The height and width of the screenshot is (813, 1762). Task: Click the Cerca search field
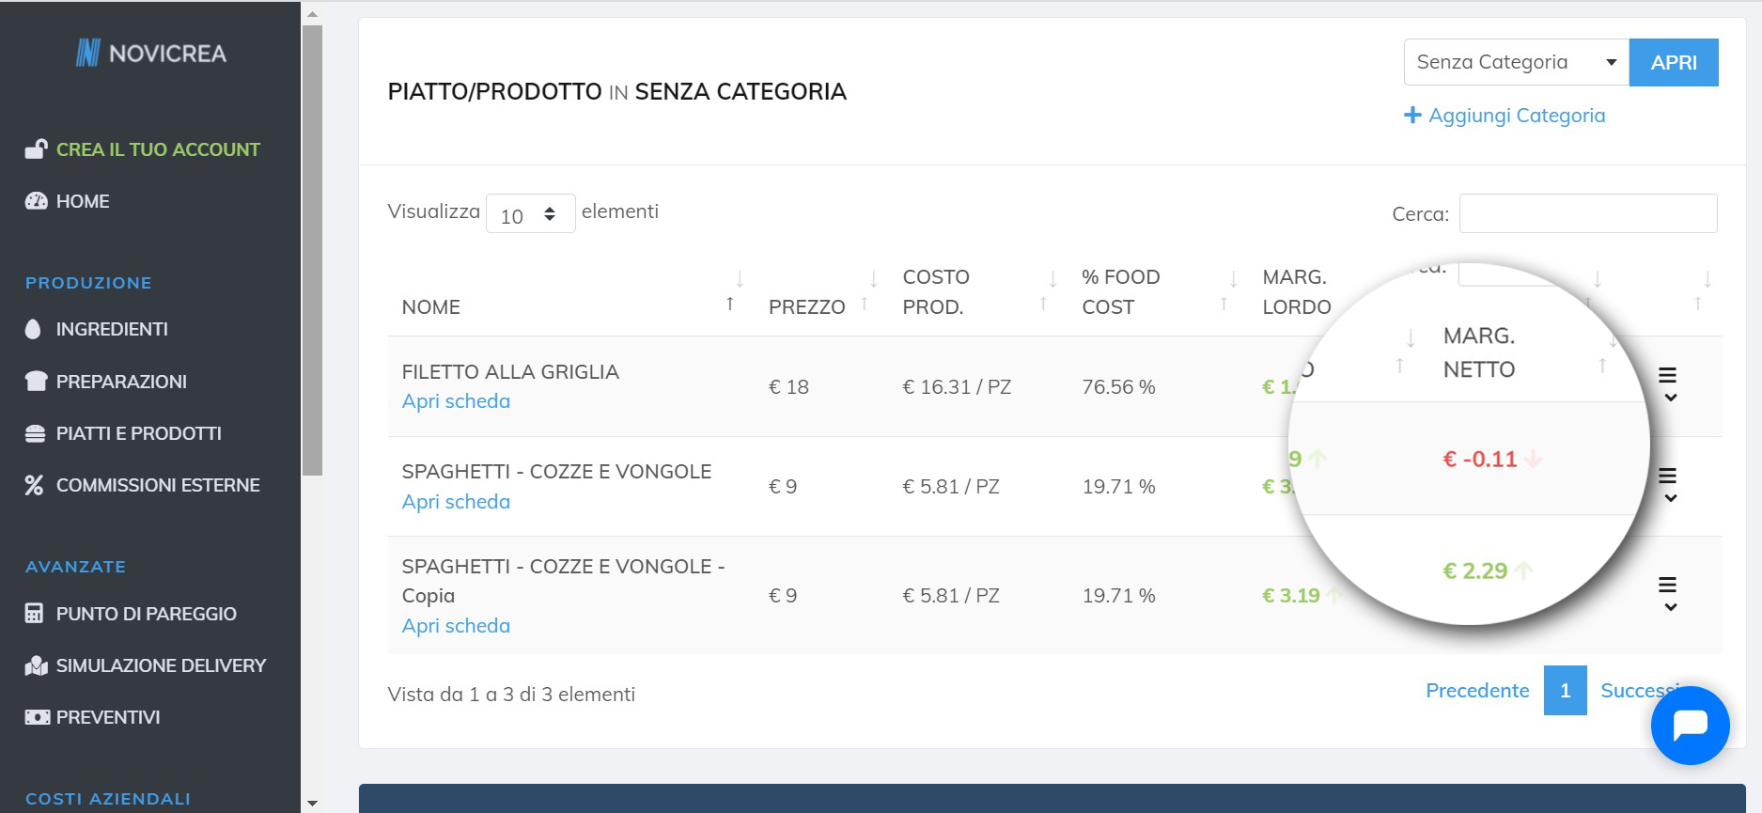click(x=1588, y=213)
